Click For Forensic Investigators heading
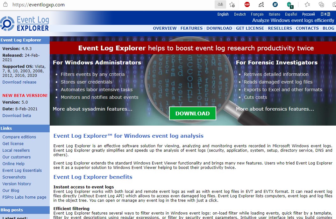The image size is (336, 219). point(277,62)
